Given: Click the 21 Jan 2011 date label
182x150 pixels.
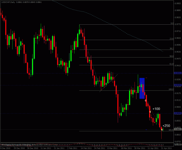Looking at the screenshot, I should (59, 148).
